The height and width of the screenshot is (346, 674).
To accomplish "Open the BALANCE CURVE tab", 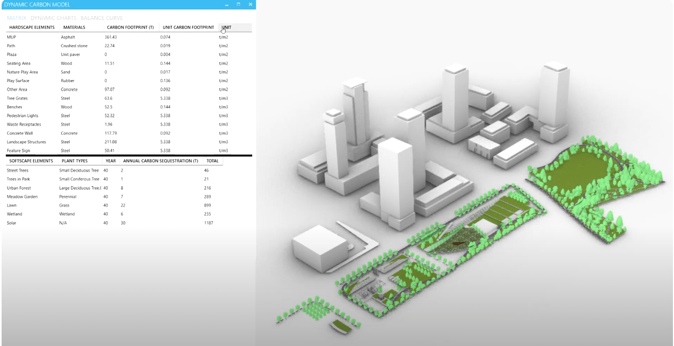I will pyautogui.click(x=101, y=18).
